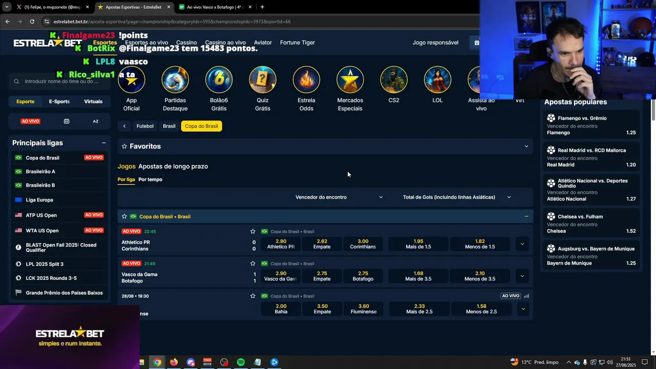Image resolution: width=656 pixels, height=369 pixels.
Task: Expand the Favoritos section chevron
Action: point(526,147)
